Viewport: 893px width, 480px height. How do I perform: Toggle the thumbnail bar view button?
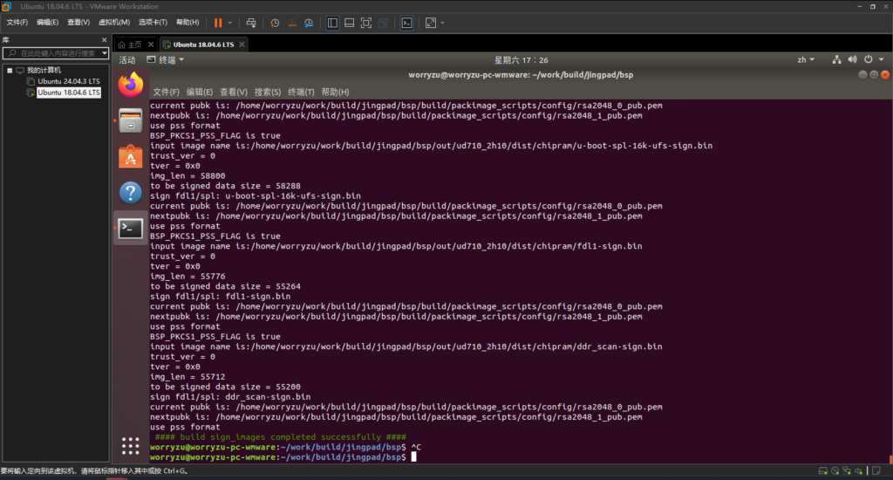point(349,22)
